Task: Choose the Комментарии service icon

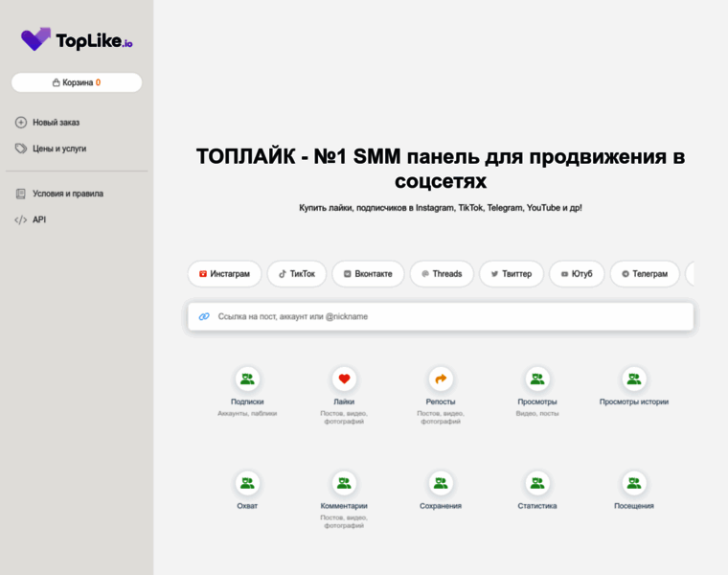Action: (344, 483)
